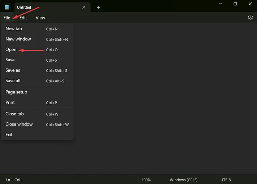
Task: Click inside the empty text editing area
Action: (165, 98)
